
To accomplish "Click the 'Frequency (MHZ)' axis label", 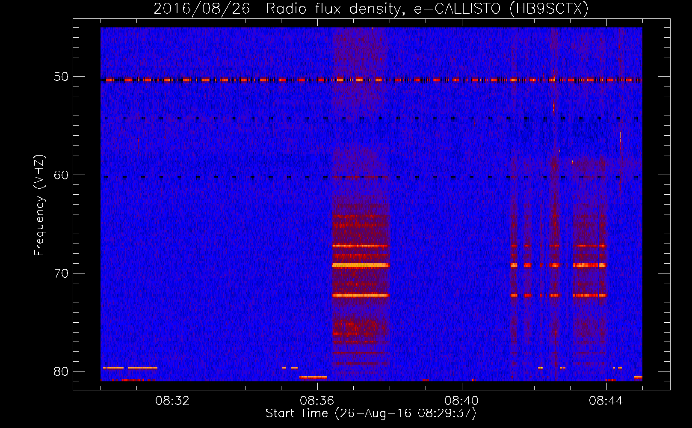I will click(39, 205).
